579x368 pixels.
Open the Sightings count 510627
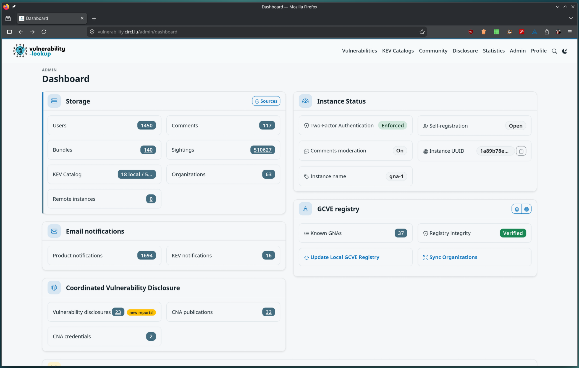263,150
